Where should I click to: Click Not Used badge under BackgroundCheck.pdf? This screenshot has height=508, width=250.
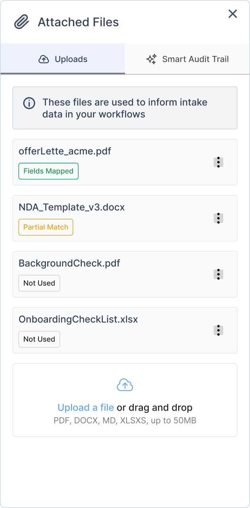[x=39, y=283]
